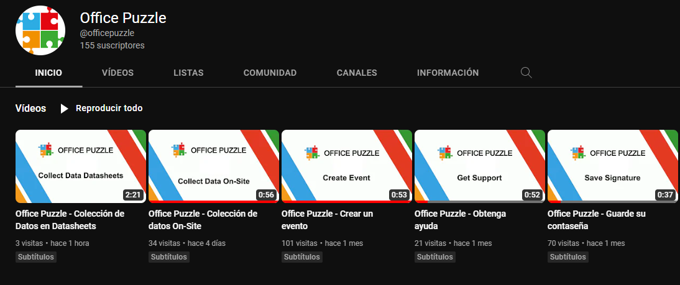
Task: Click Subtítulos badge under Crear un evento
Action: 302,257
